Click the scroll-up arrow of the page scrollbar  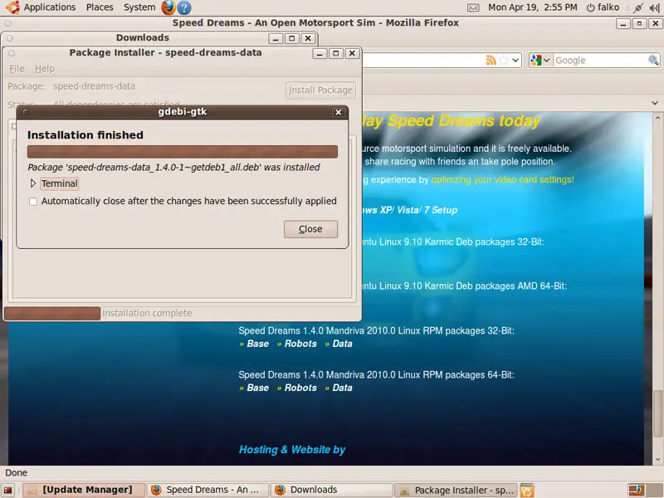[x=657, y=118]
